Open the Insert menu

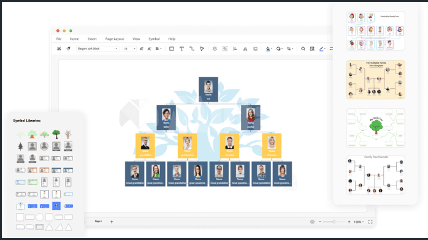point(92,39)
